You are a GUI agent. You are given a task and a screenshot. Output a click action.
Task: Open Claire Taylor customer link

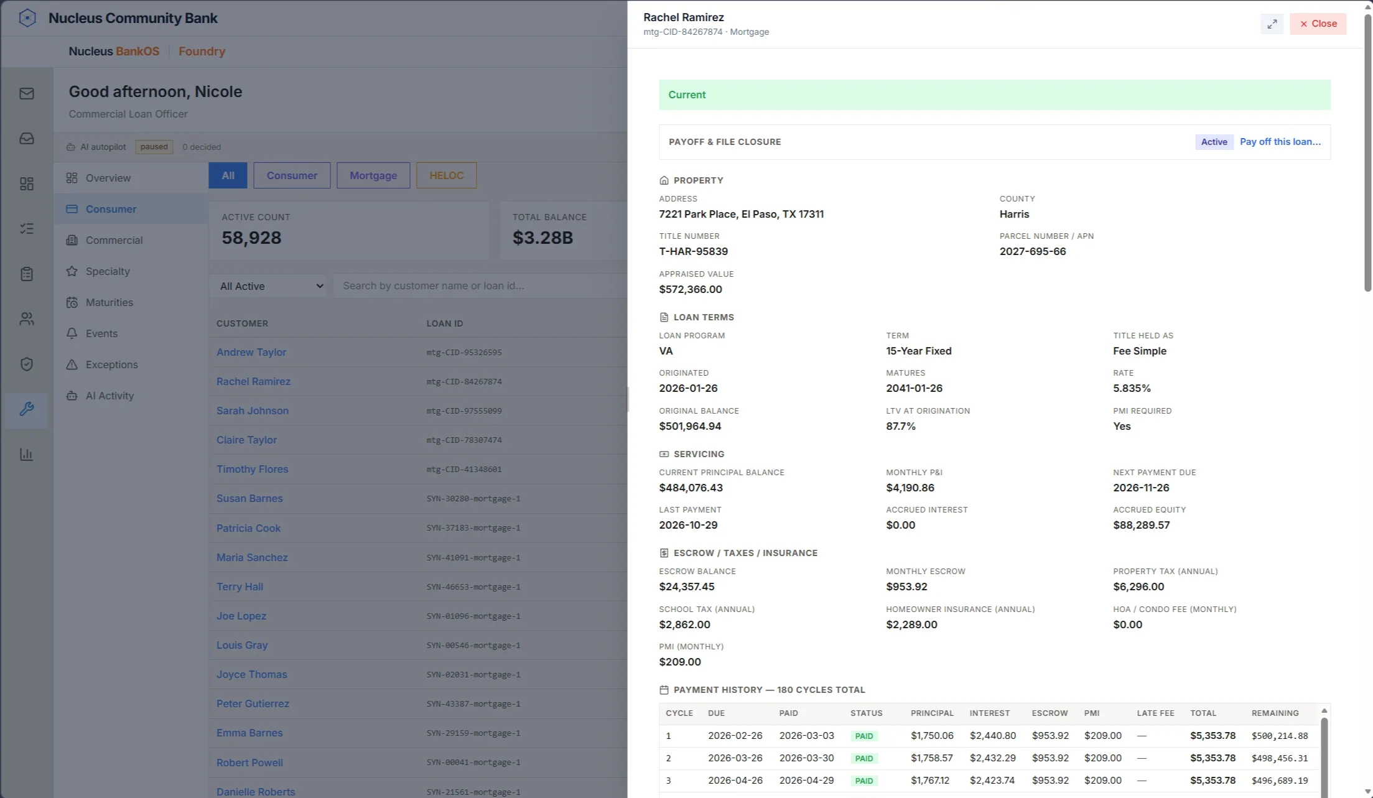point(246,440)
